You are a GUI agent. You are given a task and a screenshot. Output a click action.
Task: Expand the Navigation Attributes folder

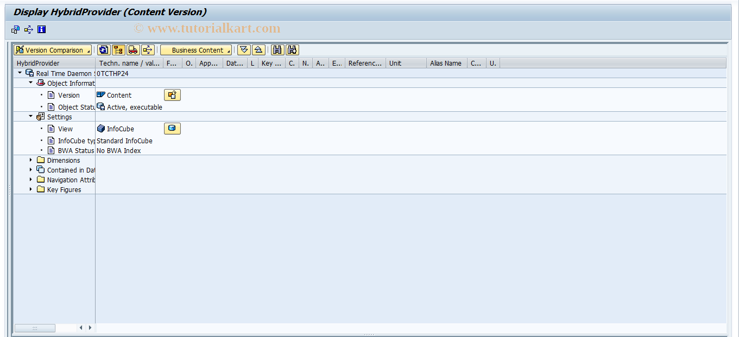tap(31, 179)
